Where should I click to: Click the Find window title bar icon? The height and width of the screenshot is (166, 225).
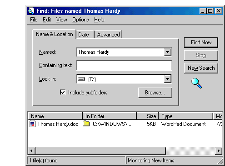click(x=31, y=11)
